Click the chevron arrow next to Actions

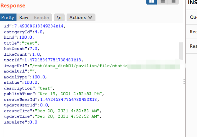(x=90, y=17)
